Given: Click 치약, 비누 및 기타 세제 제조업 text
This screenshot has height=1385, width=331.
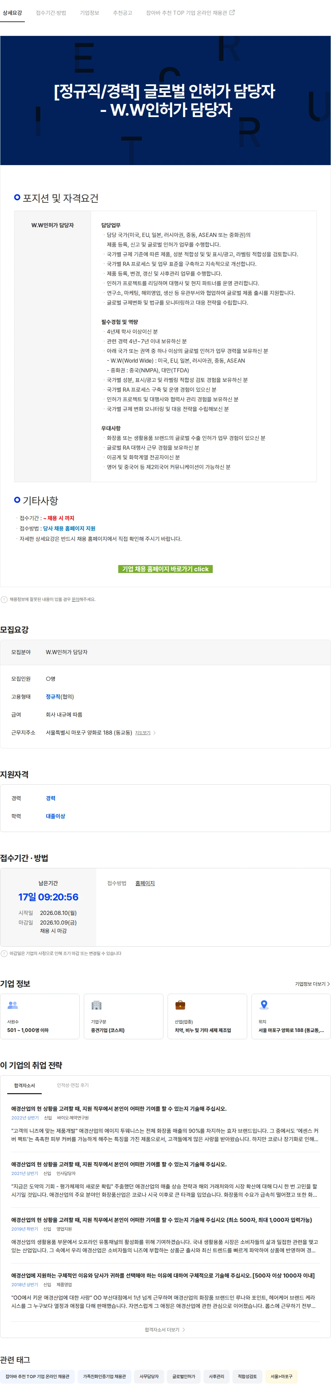Looking at the screenshot, I should point(203,1030).
